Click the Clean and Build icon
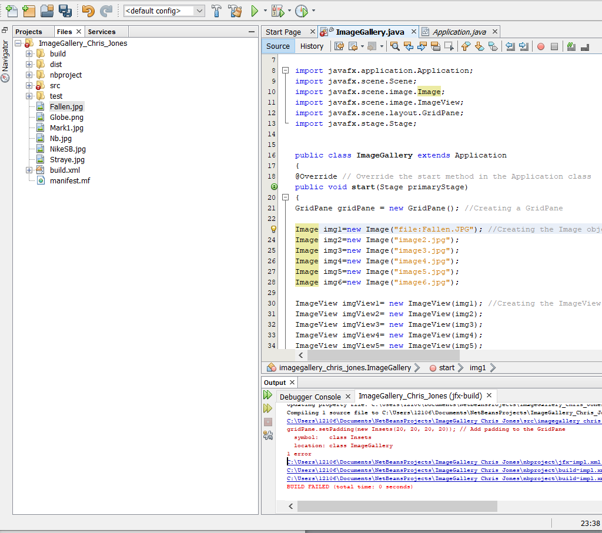This screenshot has width=602, height=533. (235, 11)
